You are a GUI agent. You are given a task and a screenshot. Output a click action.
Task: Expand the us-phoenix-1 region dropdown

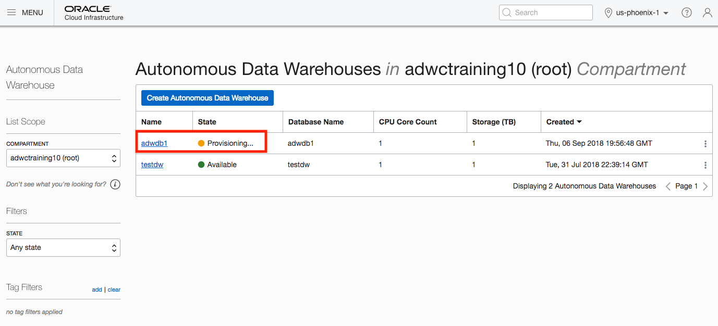(636, 12)
